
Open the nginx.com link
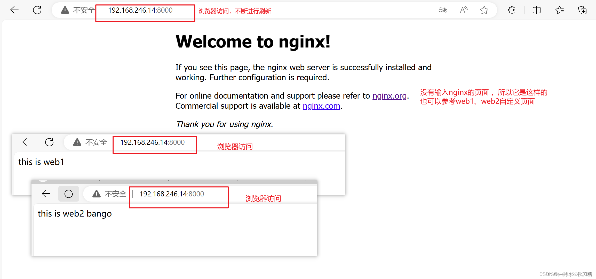click(x=321, y=106)
